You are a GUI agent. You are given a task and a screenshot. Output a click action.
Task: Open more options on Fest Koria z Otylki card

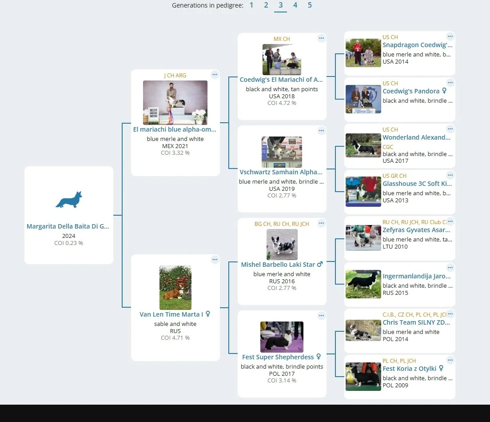coord(450,360)
